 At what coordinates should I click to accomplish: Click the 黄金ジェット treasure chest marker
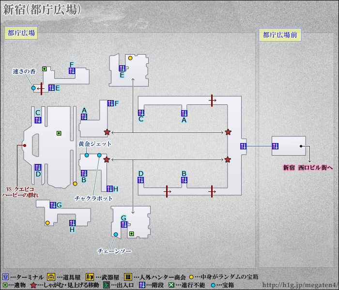[x=87, y=155]
